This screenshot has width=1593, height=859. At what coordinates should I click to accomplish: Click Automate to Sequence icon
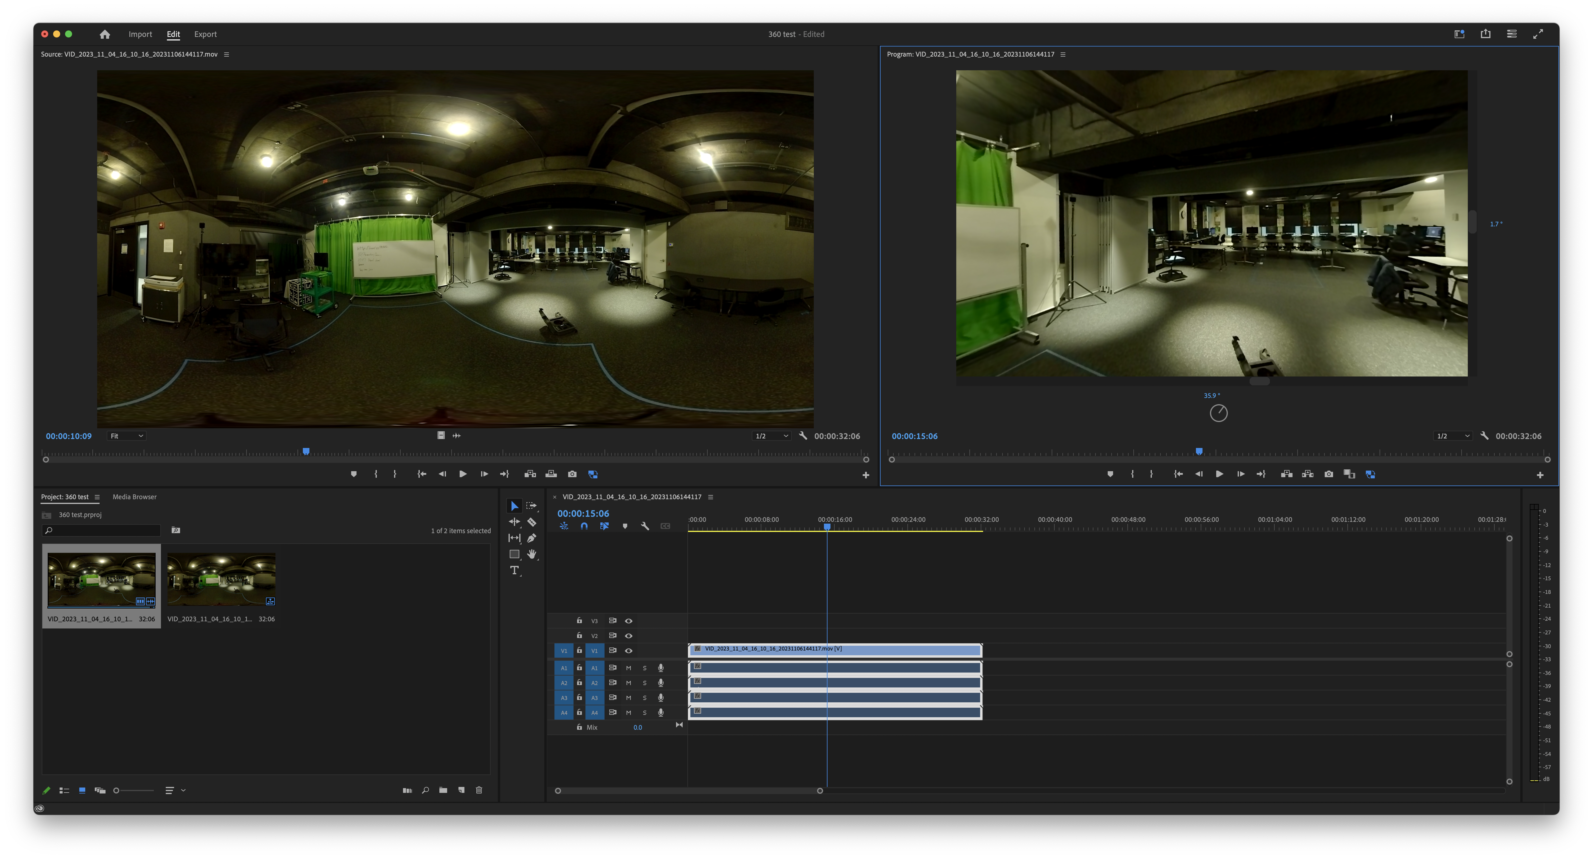click(x=407, y=790)
